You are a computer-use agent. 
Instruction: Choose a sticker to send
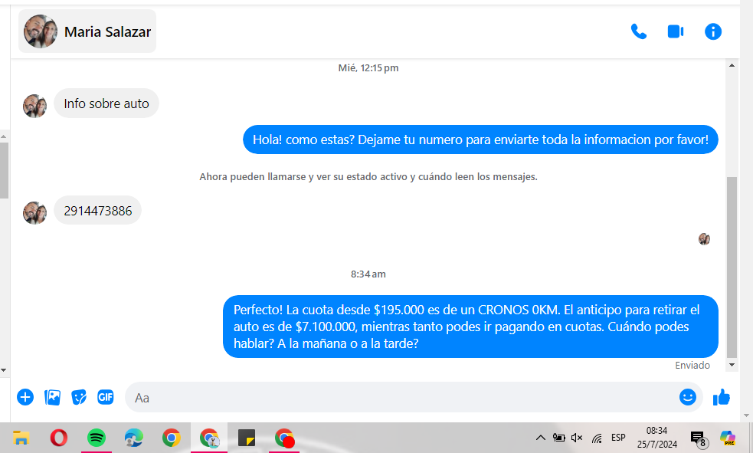pyautogui.click(x=79, y=397)
